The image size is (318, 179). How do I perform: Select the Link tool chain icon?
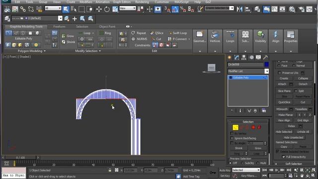(x=23, y=9)
